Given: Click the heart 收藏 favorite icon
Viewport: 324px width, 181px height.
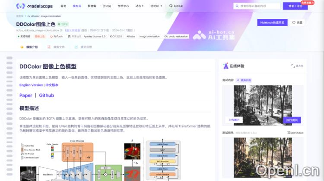Looking at the screenshot, I should [293, 22].
